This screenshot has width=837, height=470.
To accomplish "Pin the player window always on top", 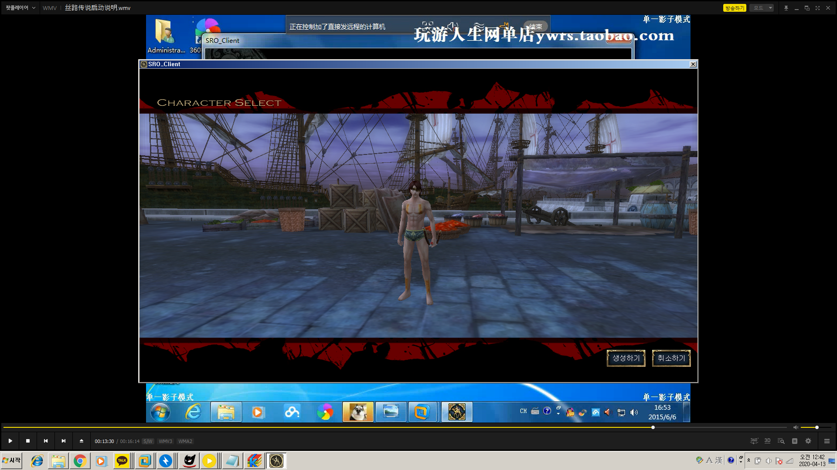I will [786, 8].
